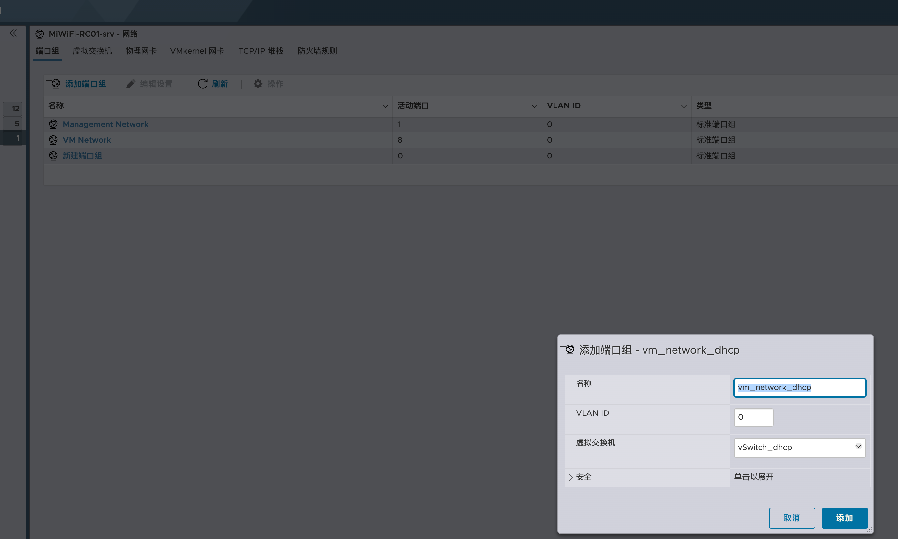Click the gear actions icon
Screen dimensions: 898x539
(x=258, y=84)
